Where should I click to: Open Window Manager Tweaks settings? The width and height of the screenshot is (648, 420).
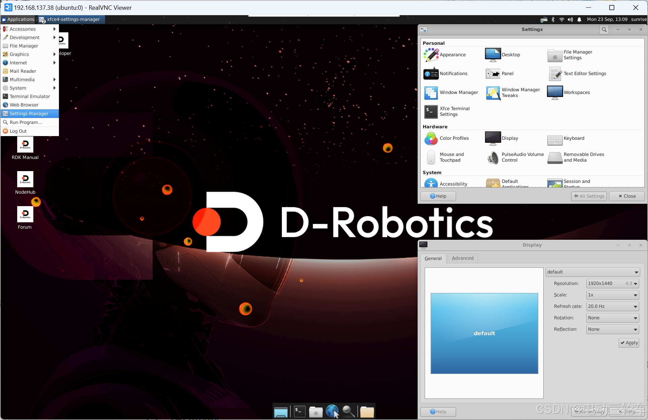(x=493, y=93)
